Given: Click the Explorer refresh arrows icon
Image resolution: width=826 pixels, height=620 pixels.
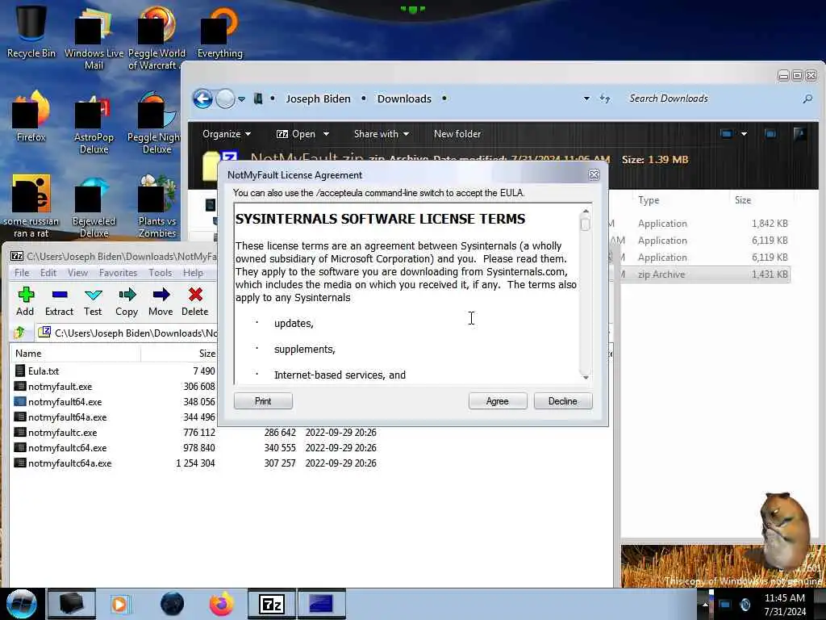Looking at the screenshot, I should (x=605, y=98).
